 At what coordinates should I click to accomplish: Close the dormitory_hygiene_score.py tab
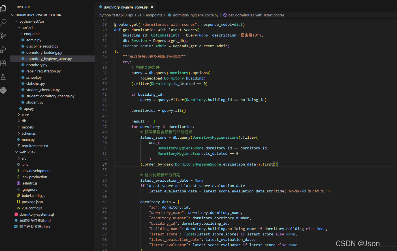[x=152, y=7]
